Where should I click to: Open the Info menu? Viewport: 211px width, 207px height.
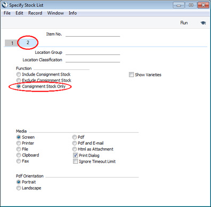pyautogui.click(x=72, y=13)
